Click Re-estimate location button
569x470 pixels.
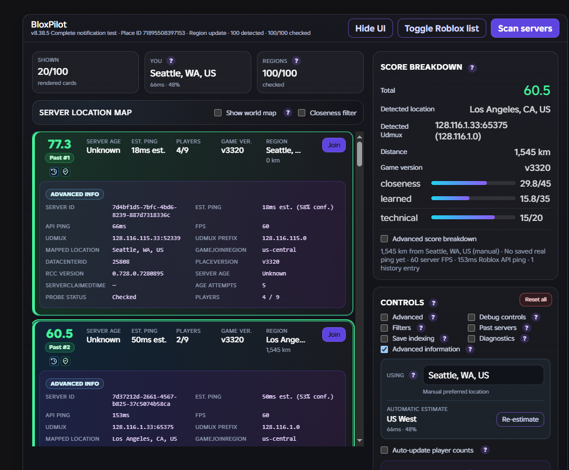tap(520, 419)
